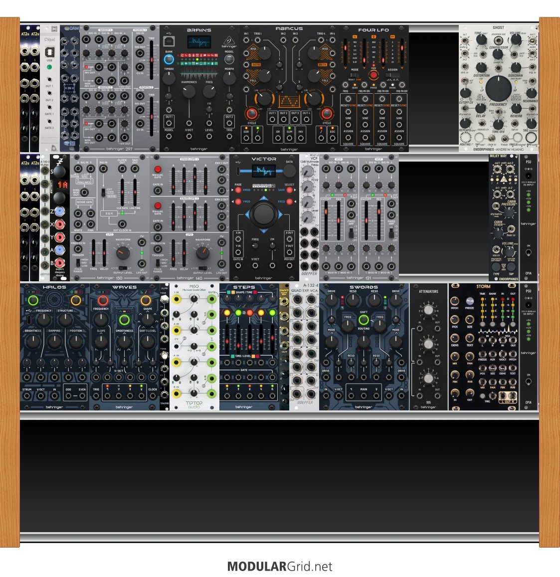560x577 pixels.
Task: Click the large FREQUENCY knob on Ghost
Action: (x=498, y=89)
